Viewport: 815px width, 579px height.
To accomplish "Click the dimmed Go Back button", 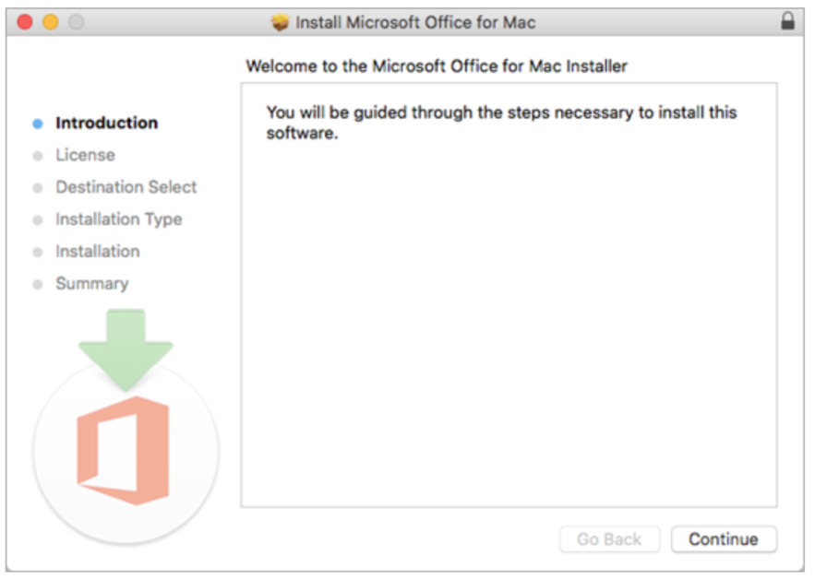I will (x=609, y=539).
